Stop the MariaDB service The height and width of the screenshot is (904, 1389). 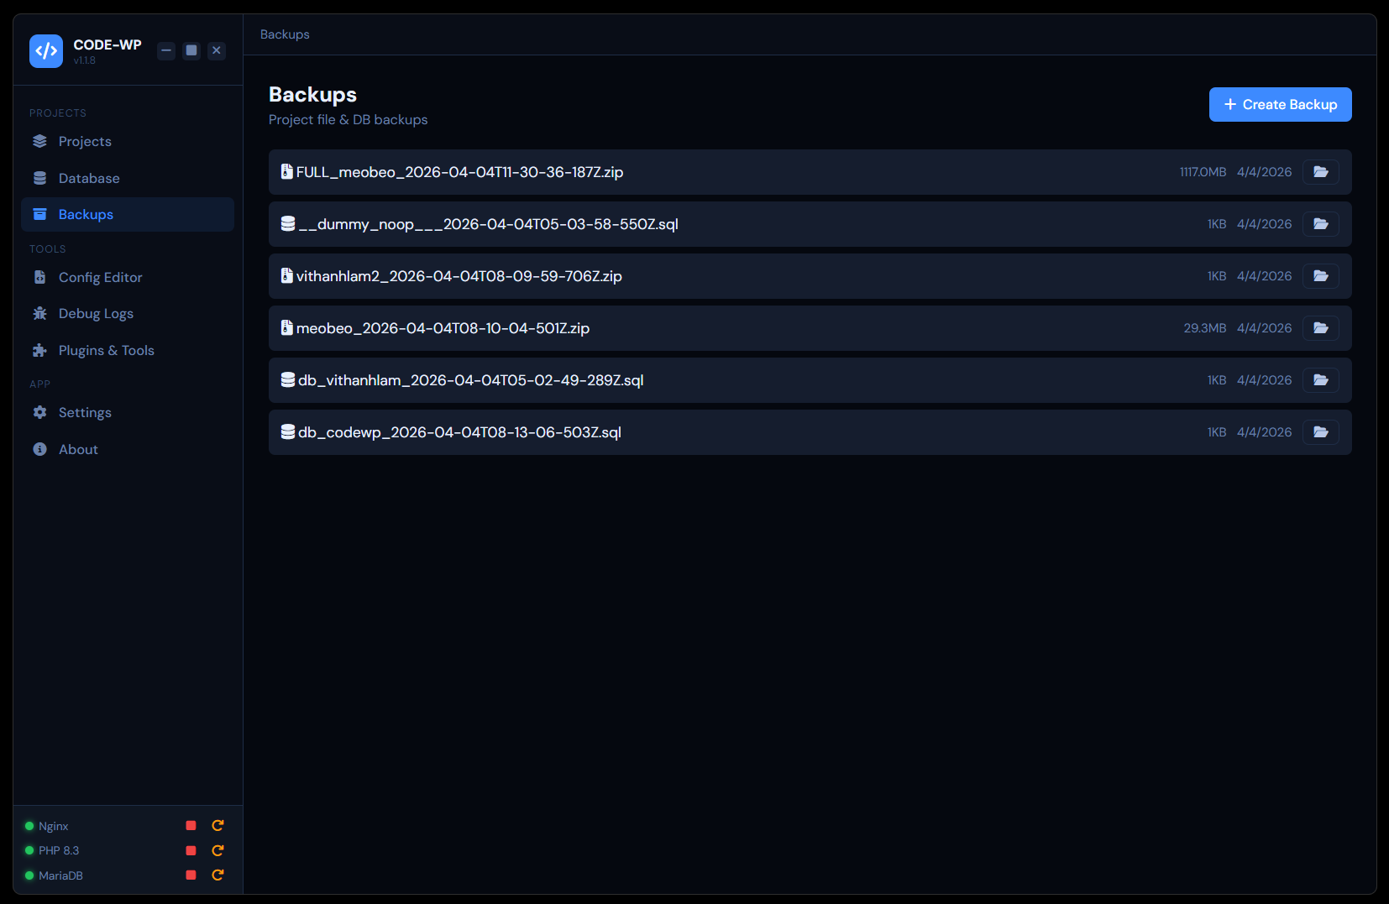point(191,875)
